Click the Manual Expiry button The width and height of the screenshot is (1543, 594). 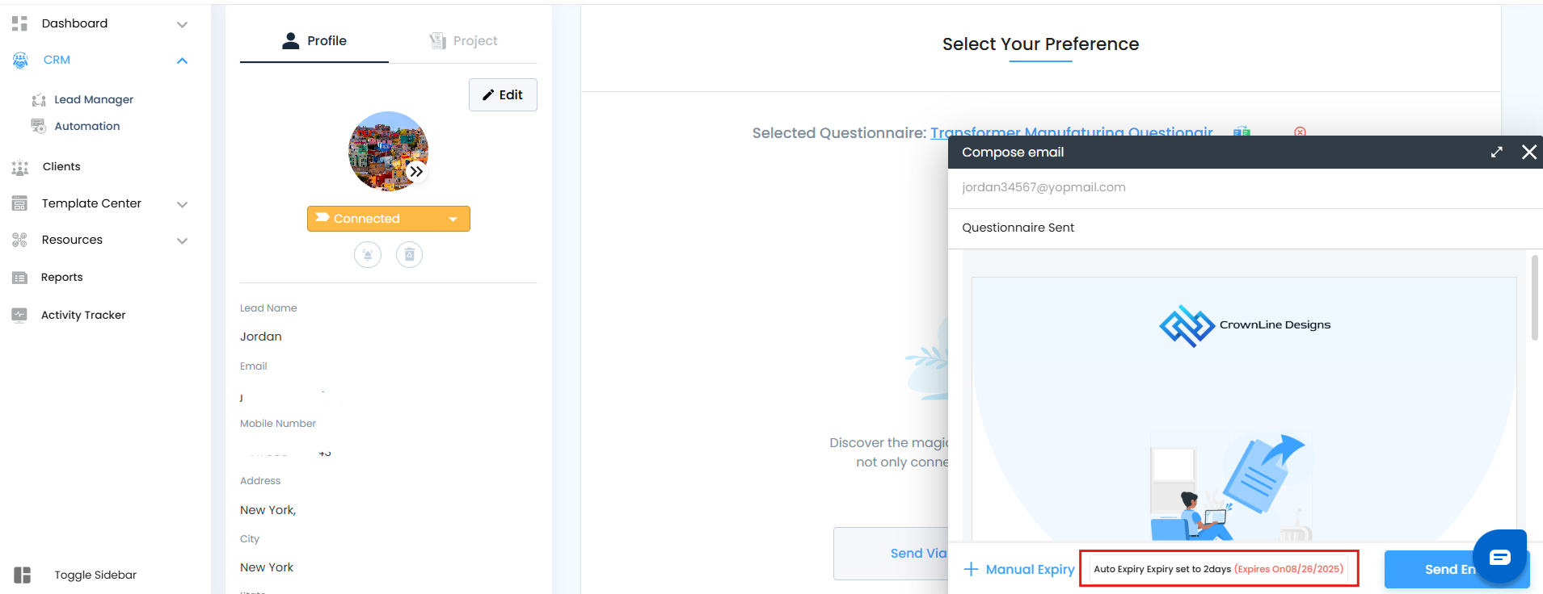pyautogui.click(x=1019, y=569)
